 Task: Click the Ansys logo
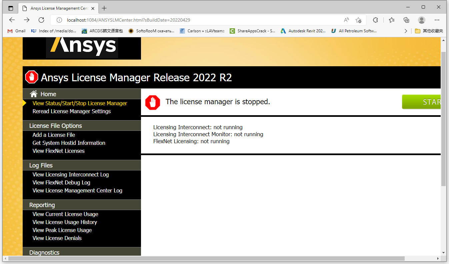[82, 47]
